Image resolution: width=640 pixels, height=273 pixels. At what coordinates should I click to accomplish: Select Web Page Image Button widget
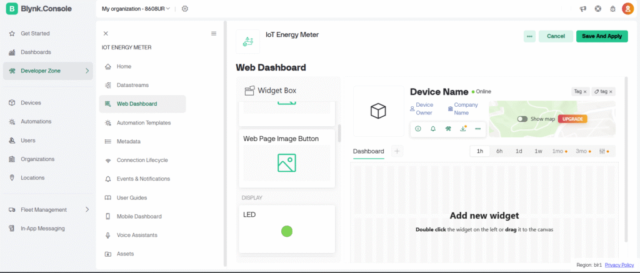(287, 159)
